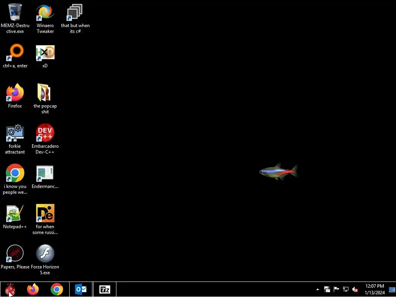Click the Show desktop button at taskbar end
Screen dimensions: 396x297
pos(392,289)
